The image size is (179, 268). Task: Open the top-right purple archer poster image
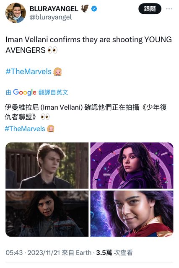click(132, 165)
